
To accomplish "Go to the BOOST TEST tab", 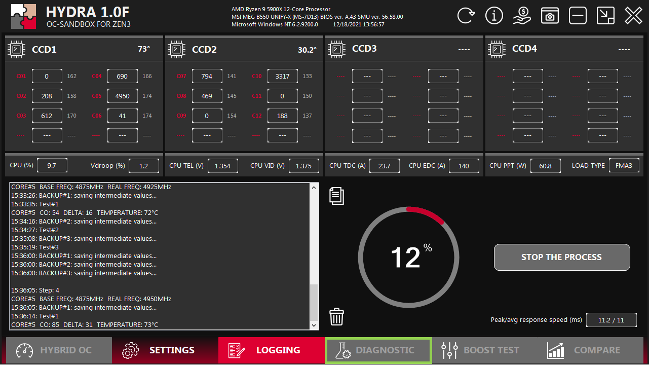I will tap(484, 350).
